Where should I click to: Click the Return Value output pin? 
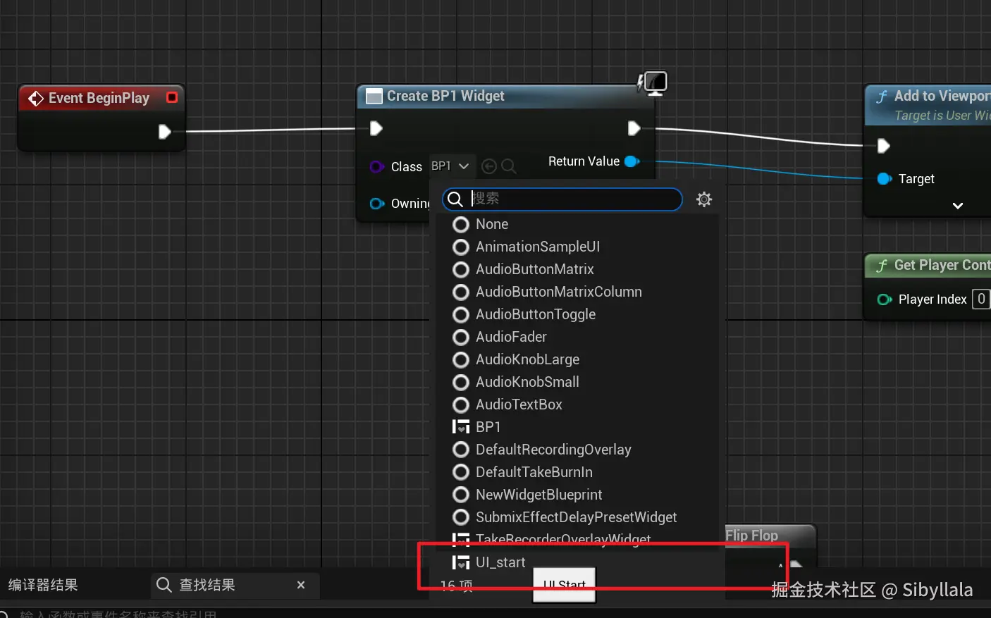(632, 161)
